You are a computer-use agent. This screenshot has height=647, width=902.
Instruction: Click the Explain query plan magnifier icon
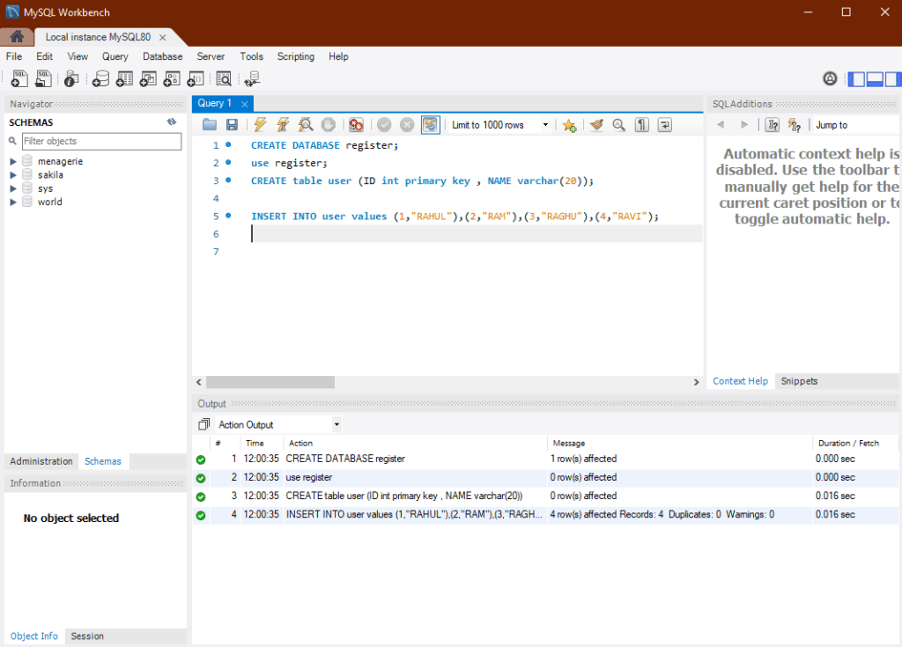[x=306, y=125]
